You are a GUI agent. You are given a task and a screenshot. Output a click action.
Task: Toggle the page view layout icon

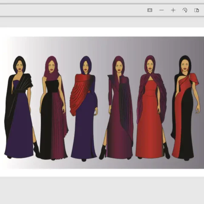[196, 10]
